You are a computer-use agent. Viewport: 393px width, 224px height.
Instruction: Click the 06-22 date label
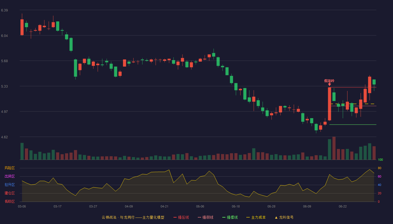click(x=343, y=206)
